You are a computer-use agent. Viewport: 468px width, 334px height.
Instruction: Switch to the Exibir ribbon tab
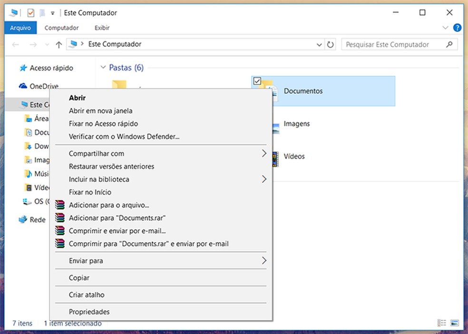[101, 28]
